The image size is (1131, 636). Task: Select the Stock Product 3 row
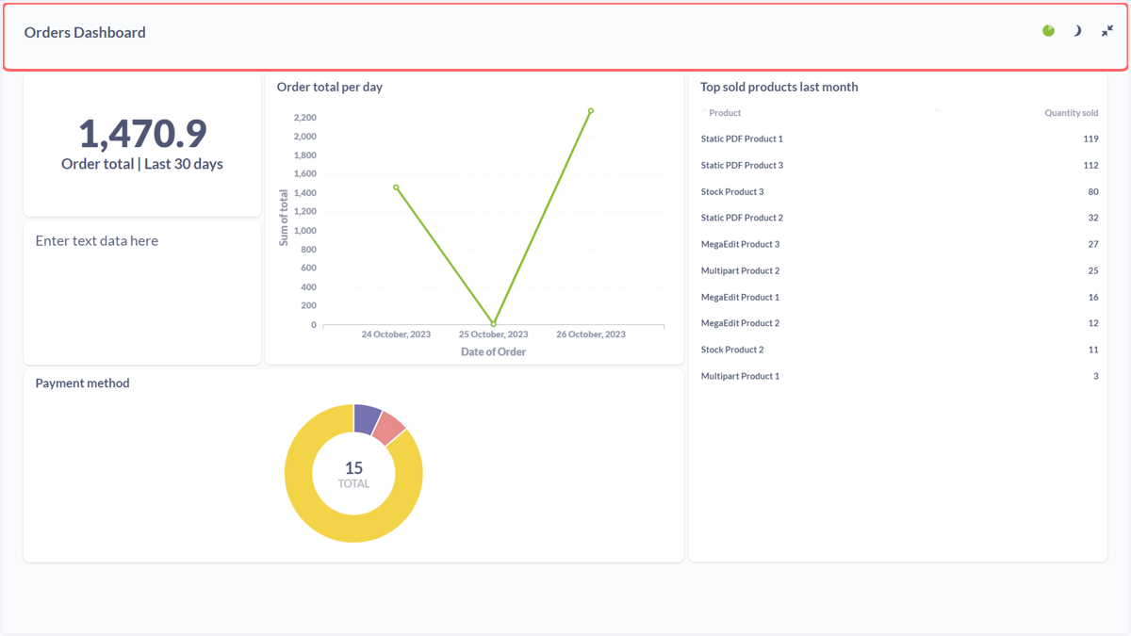coord(898,191)
